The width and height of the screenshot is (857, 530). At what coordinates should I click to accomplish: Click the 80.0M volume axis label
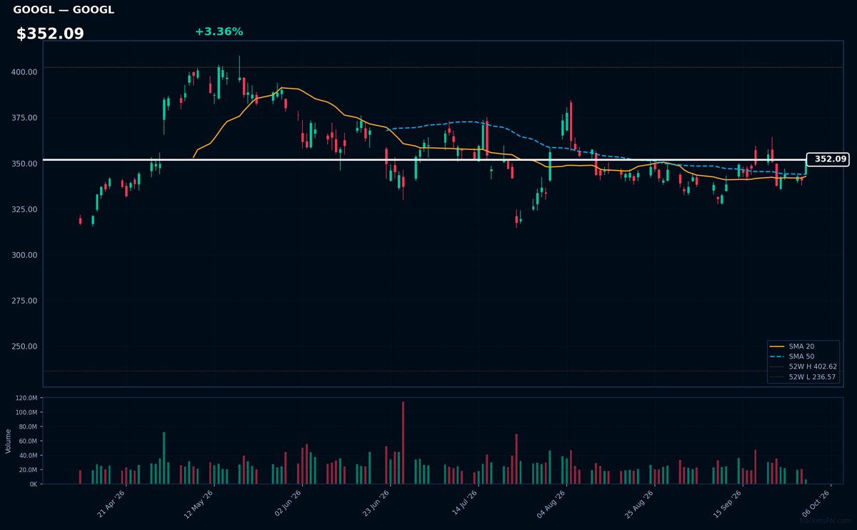pyautogui.click(x=29, y=426)
